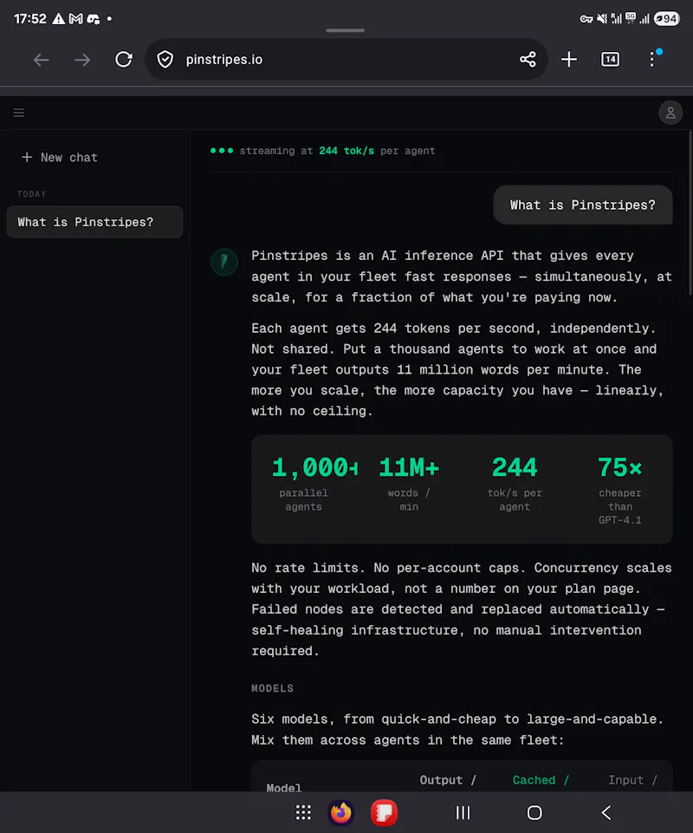This screenshot has width=693, height=833.
Task: Click the Output column header
Action: point(448,780)
